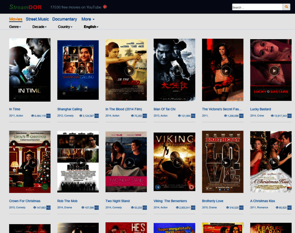Viewport: 295px width, 233px height.
Task: Open the Decade dropdown filter
Action: pos(39,27)
